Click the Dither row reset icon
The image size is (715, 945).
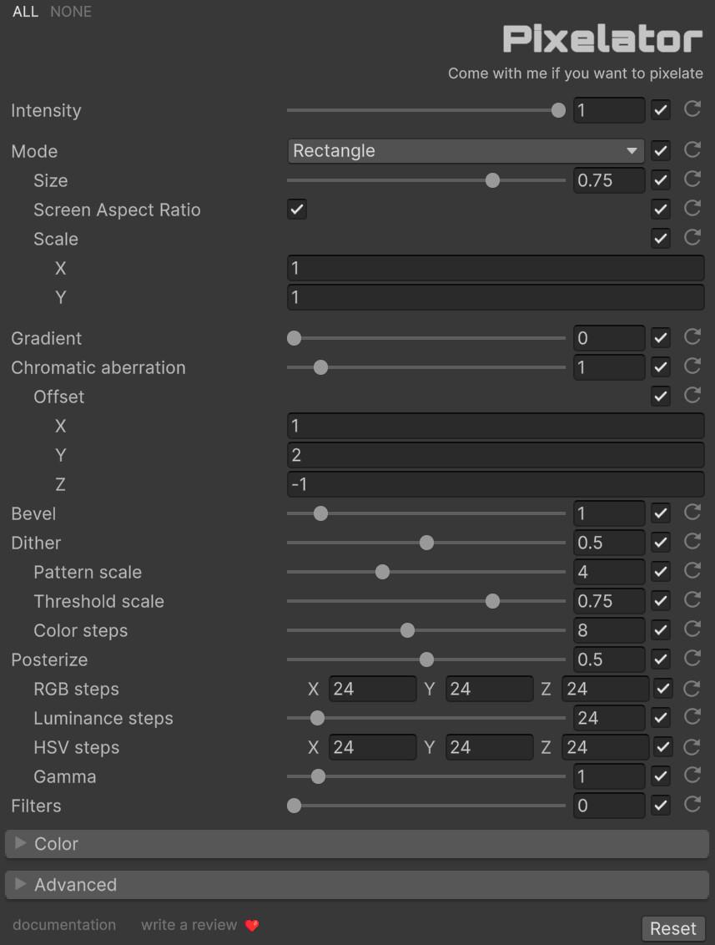click(692, 542)
